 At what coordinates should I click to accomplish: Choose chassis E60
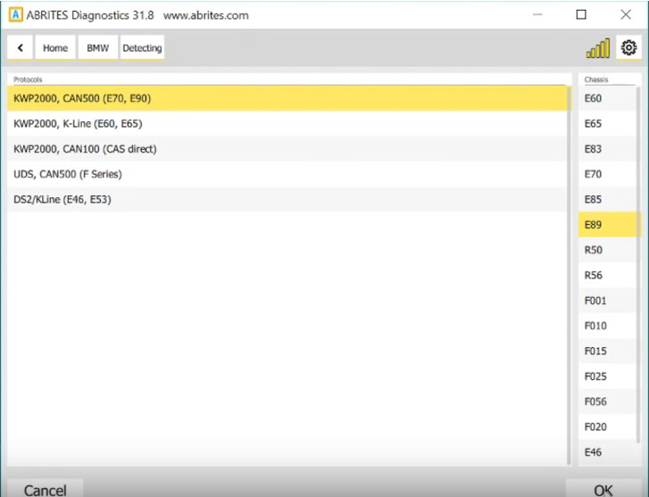point(607,98)
